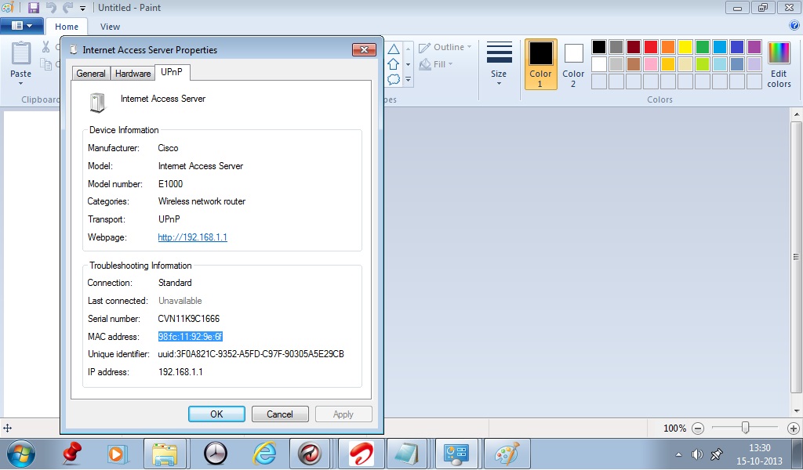Open the red pushpin taskbar app
Screen dimensions: 803x470
click(x=72, y=453)
